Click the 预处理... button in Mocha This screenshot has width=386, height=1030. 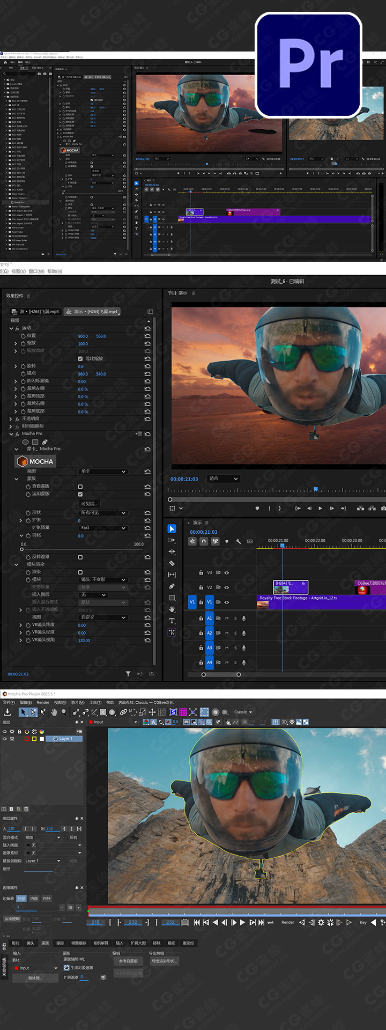pyautogui.click(x=35, y=978)
